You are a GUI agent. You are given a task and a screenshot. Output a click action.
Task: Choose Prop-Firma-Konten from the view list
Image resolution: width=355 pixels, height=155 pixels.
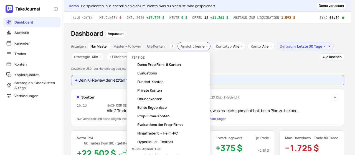(x=168, y=116)
